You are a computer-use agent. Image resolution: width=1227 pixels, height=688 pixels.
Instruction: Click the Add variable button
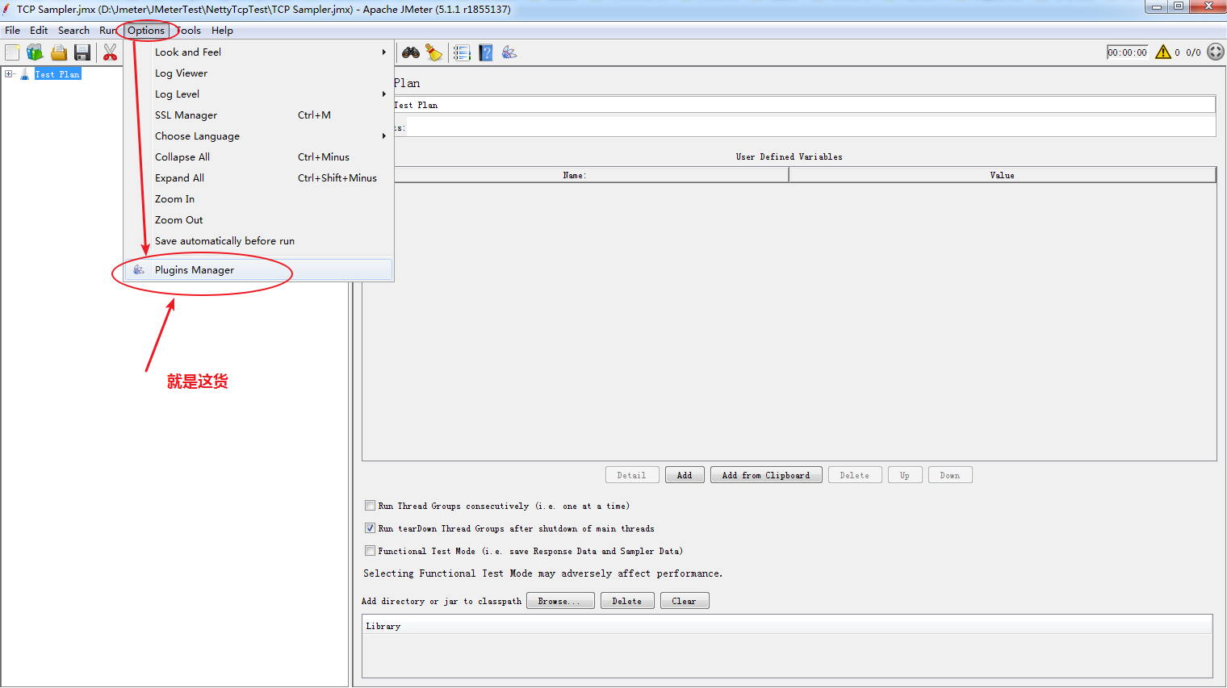(685, 475)
